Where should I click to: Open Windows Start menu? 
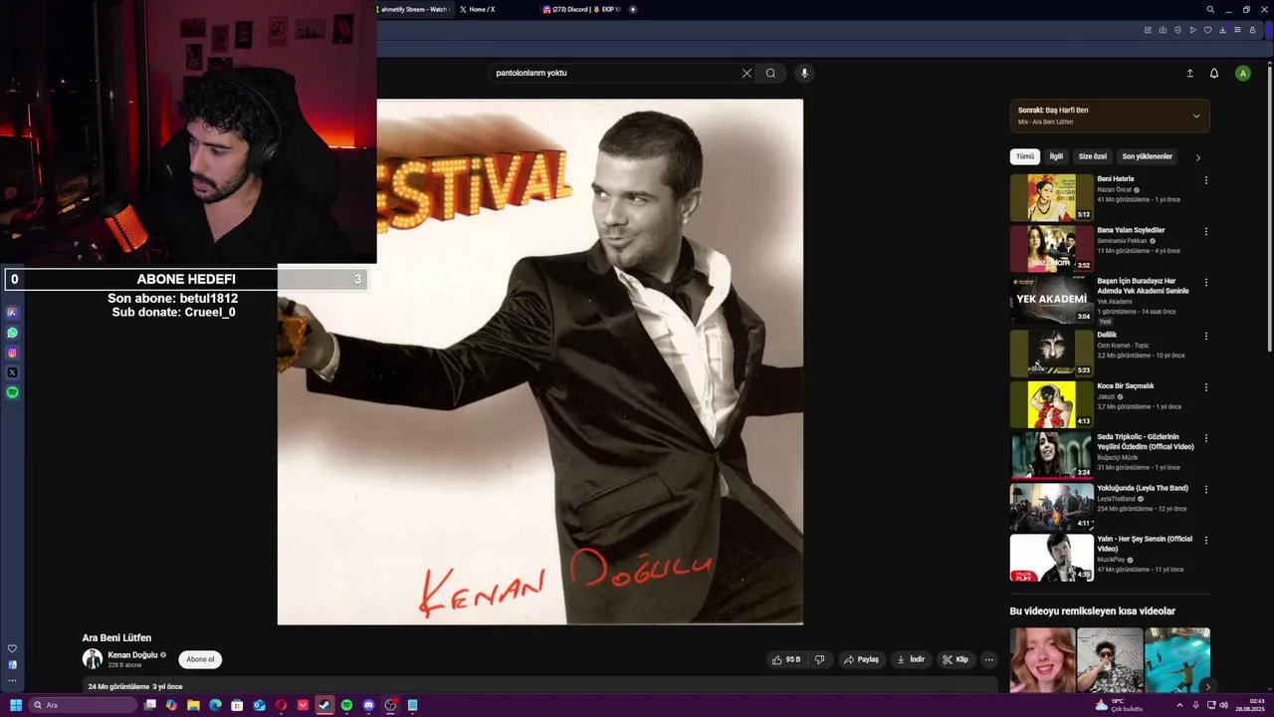[16, 705]
